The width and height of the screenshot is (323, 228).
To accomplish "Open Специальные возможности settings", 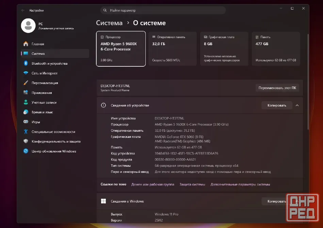I will [55, 132].
